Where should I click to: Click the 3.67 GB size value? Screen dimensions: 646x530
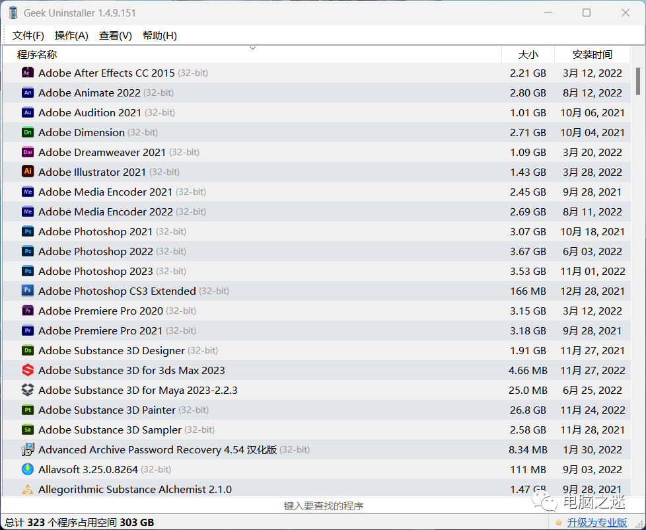click(x=528, y=251)
